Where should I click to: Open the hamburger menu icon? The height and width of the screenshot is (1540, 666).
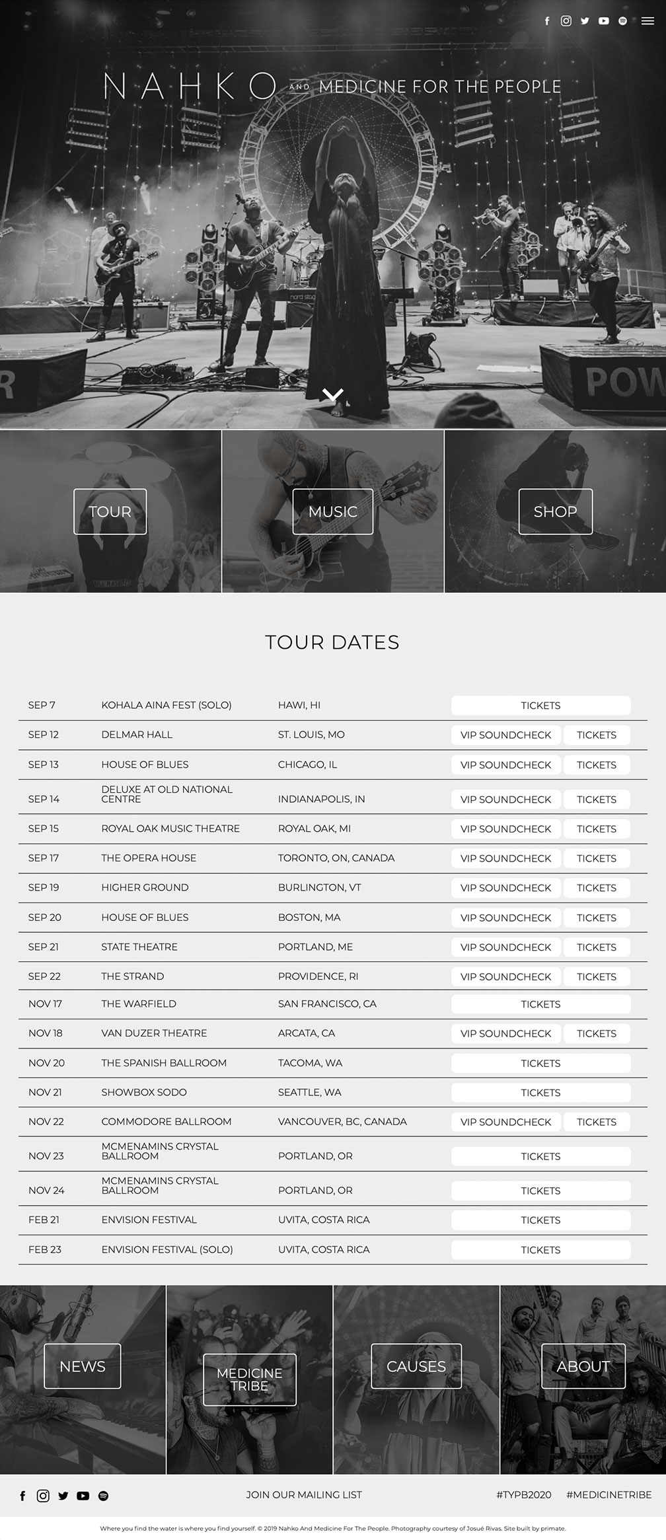pyautogui.click(x=647, y=21)
